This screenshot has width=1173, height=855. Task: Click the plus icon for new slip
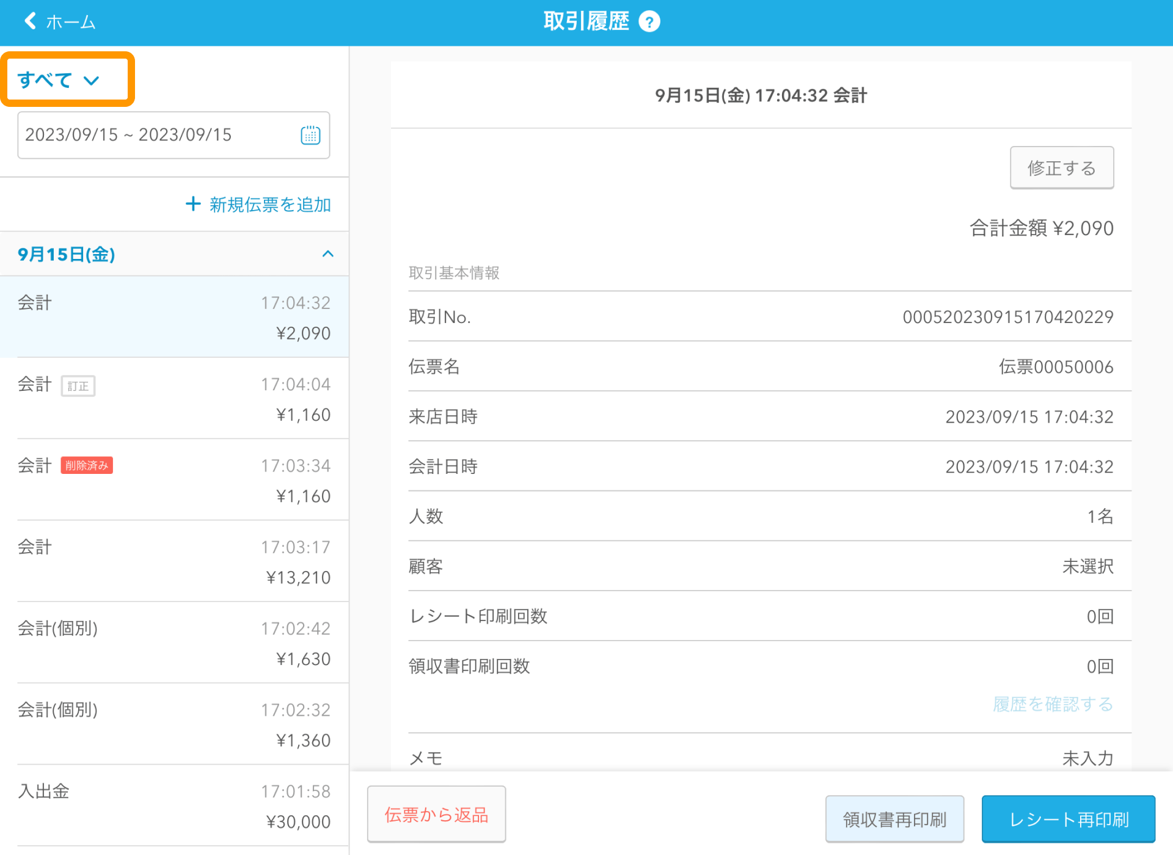point(193,204)
